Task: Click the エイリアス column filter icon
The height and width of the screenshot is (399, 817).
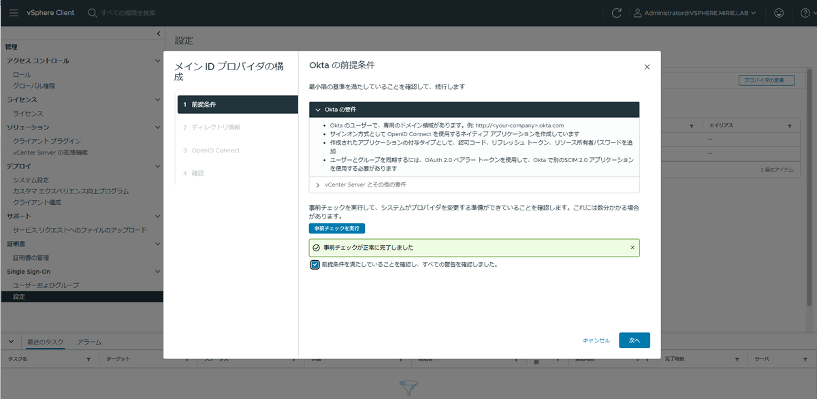Action: pos(790,127)
